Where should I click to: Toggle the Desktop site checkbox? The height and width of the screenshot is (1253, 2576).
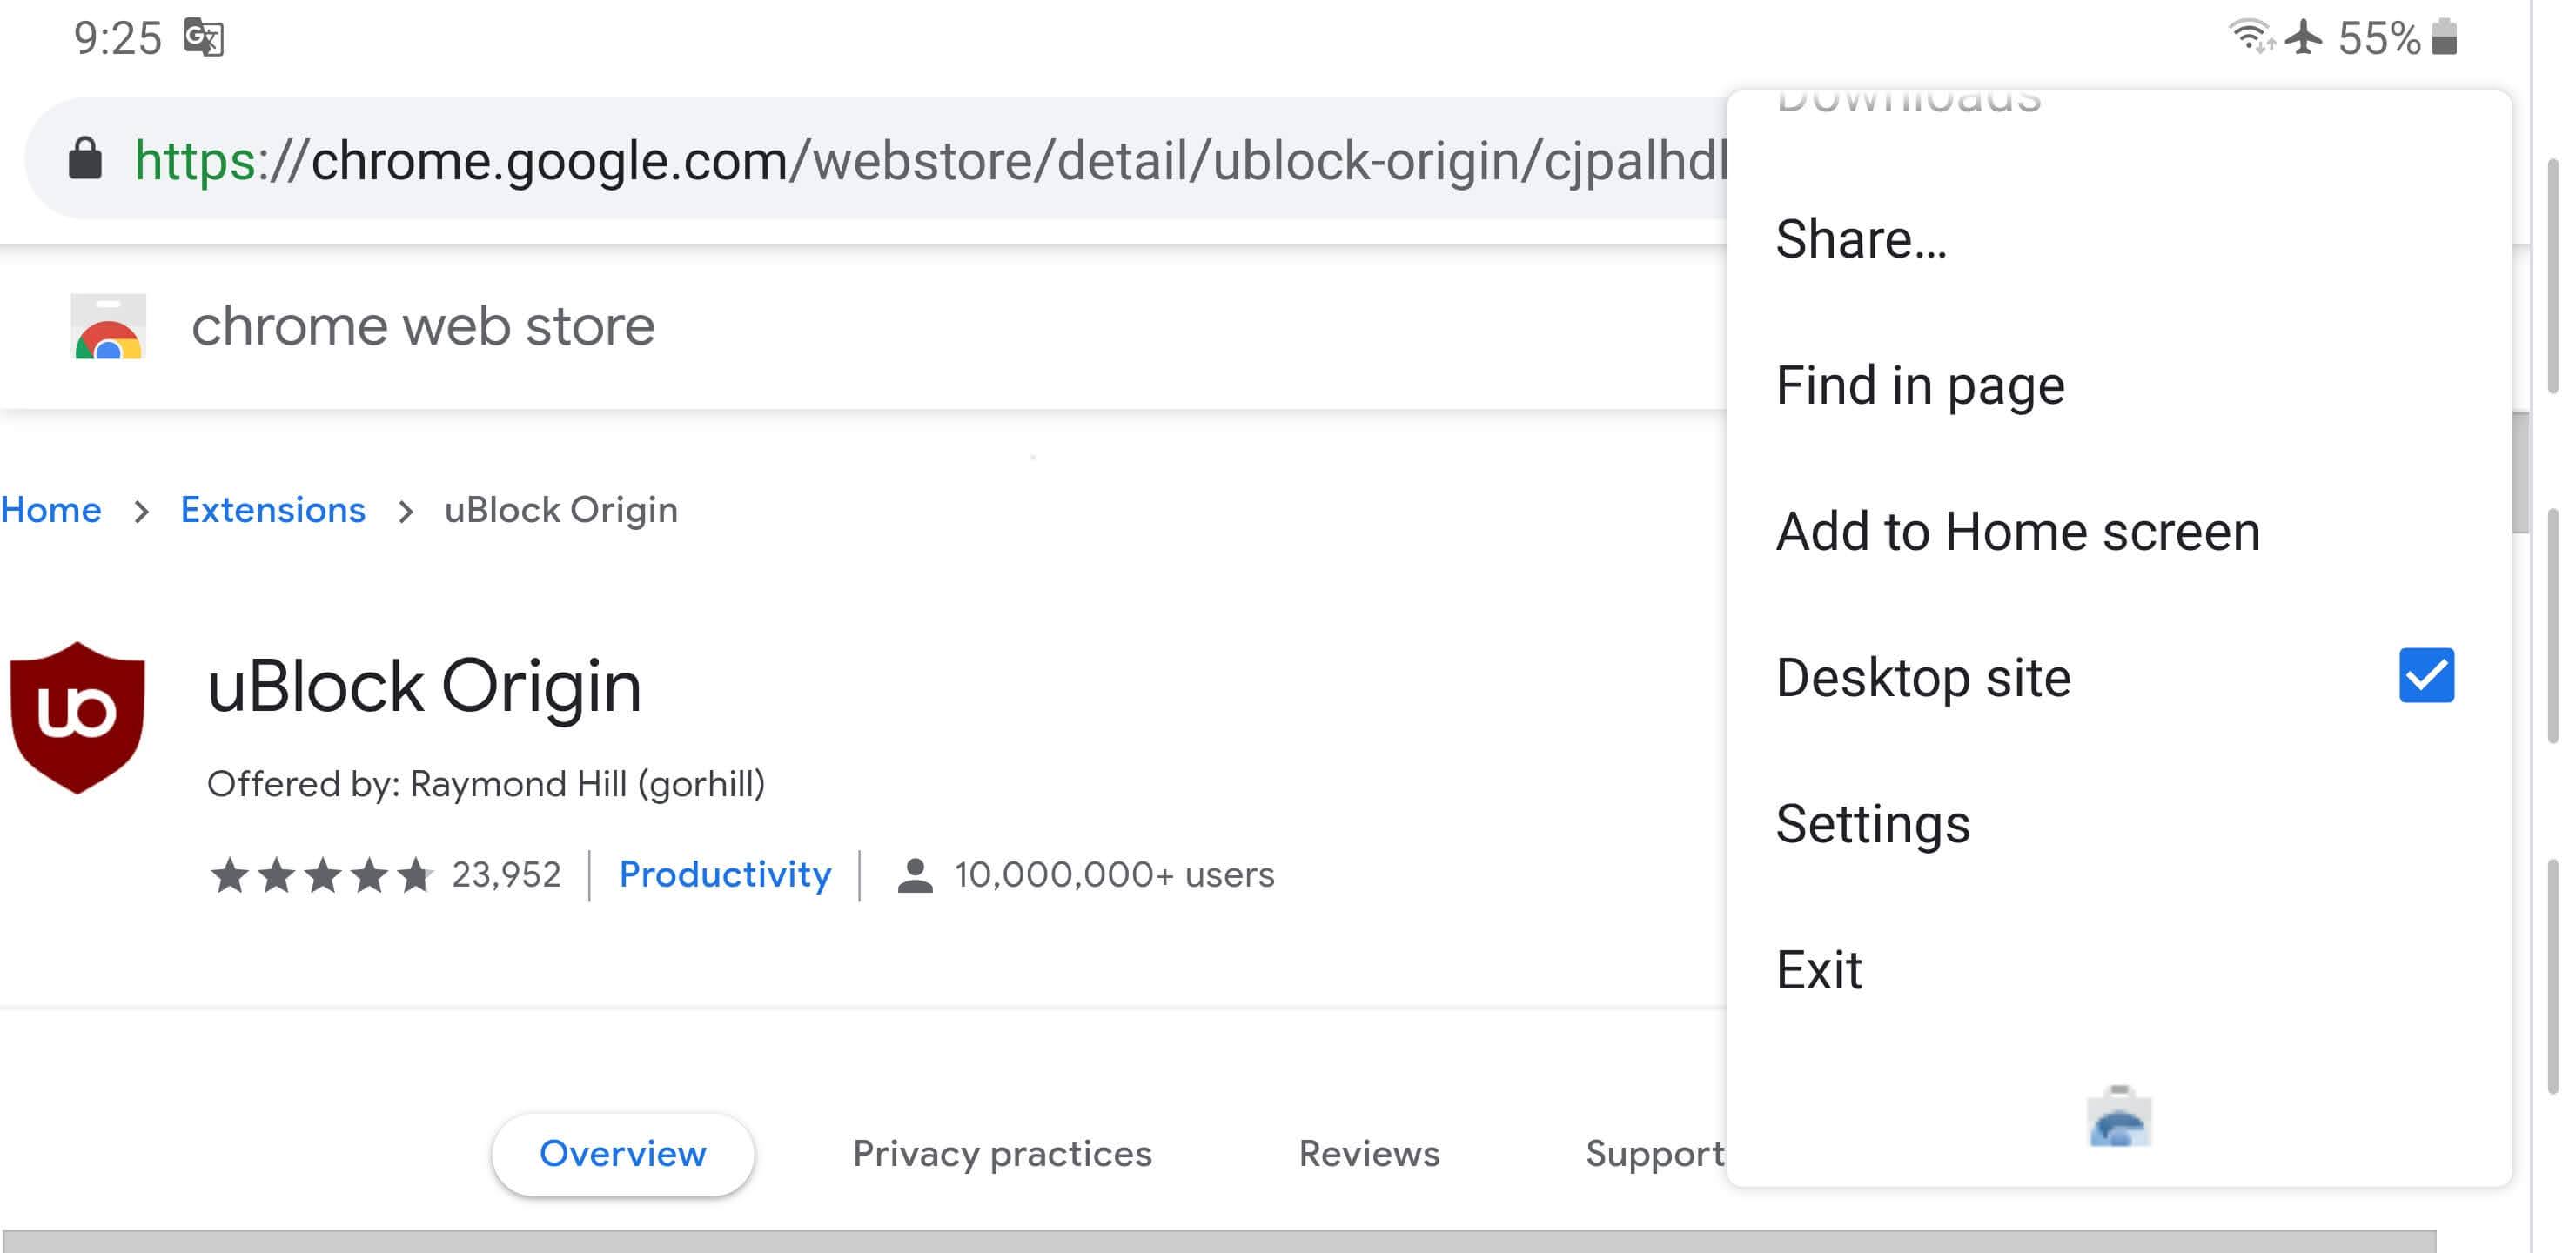coord(2426,676)
